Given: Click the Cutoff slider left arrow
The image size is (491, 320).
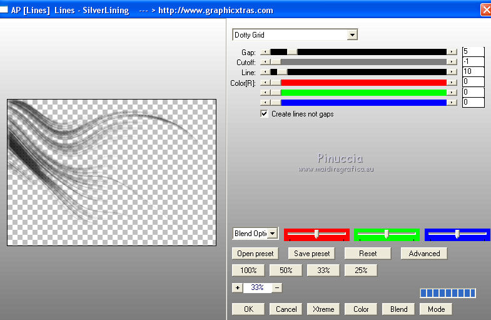Looking at the screenshot, I should point(265,62).
